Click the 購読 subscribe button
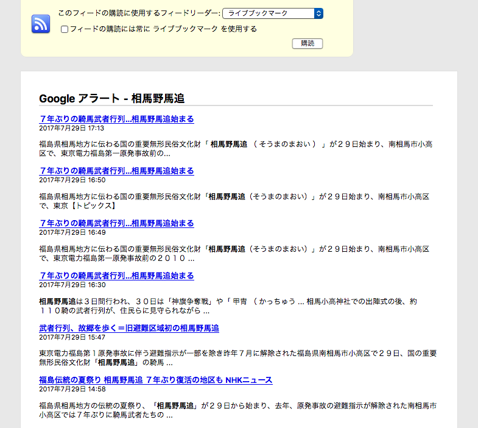The height and width of the screenshot is (428, 478). coord(308,43)
